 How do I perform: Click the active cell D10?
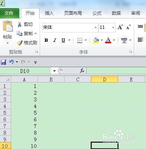click(104, 145)
